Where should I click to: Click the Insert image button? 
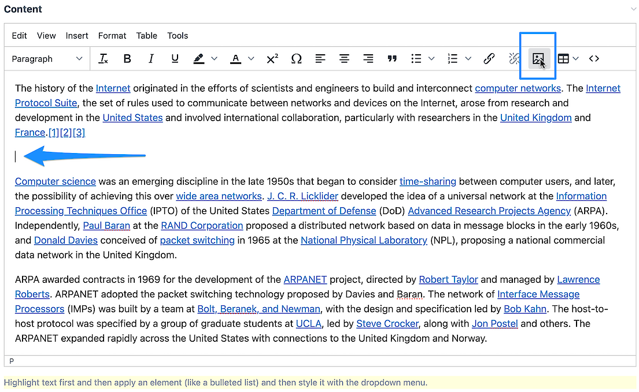tap(538, 59)
